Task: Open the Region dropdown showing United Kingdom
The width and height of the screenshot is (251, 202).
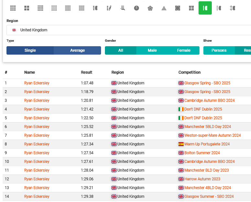Action: pos(129,30)
